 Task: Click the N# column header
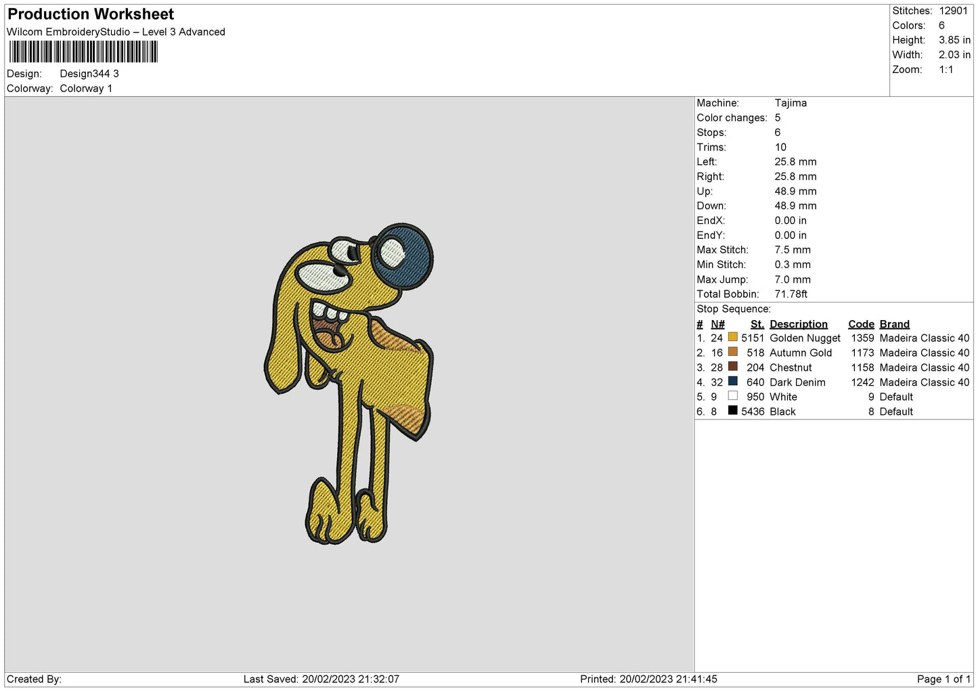pos(717,324)
